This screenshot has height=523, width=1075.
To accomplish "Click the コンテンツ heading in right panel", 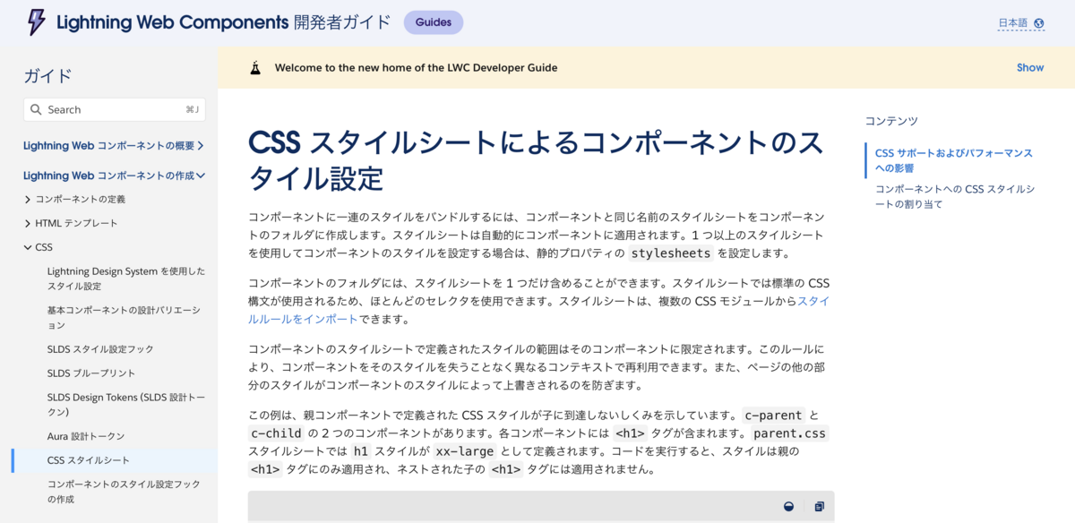I will point(891,121).
